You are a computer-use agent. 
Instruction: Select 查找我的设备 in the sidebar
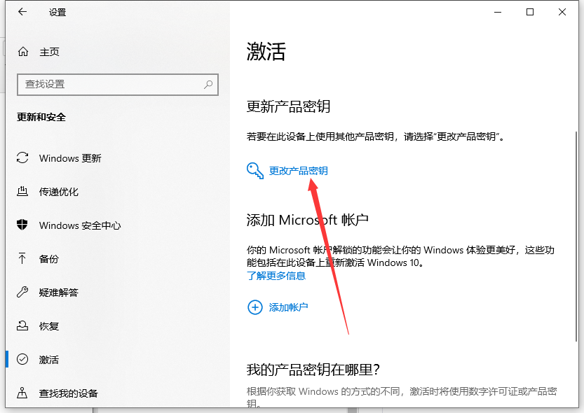[69, 393]
